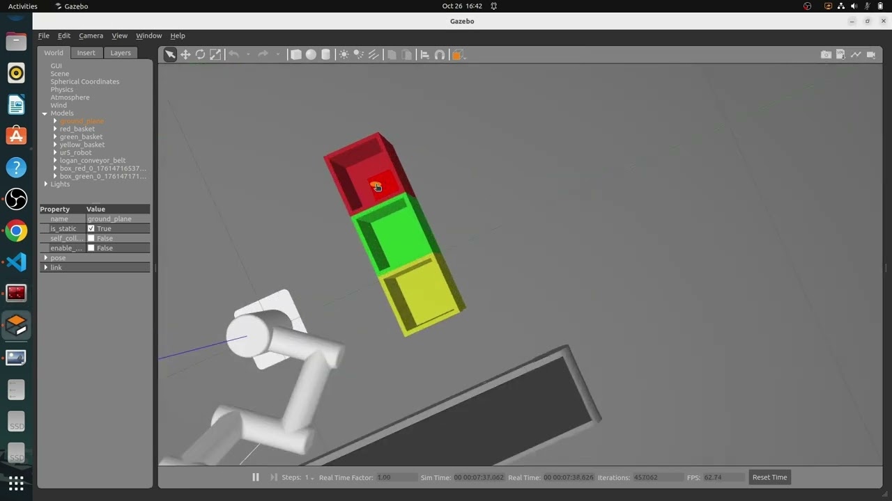
Task: Expand the Lights tree node
Action: [46, 184]
